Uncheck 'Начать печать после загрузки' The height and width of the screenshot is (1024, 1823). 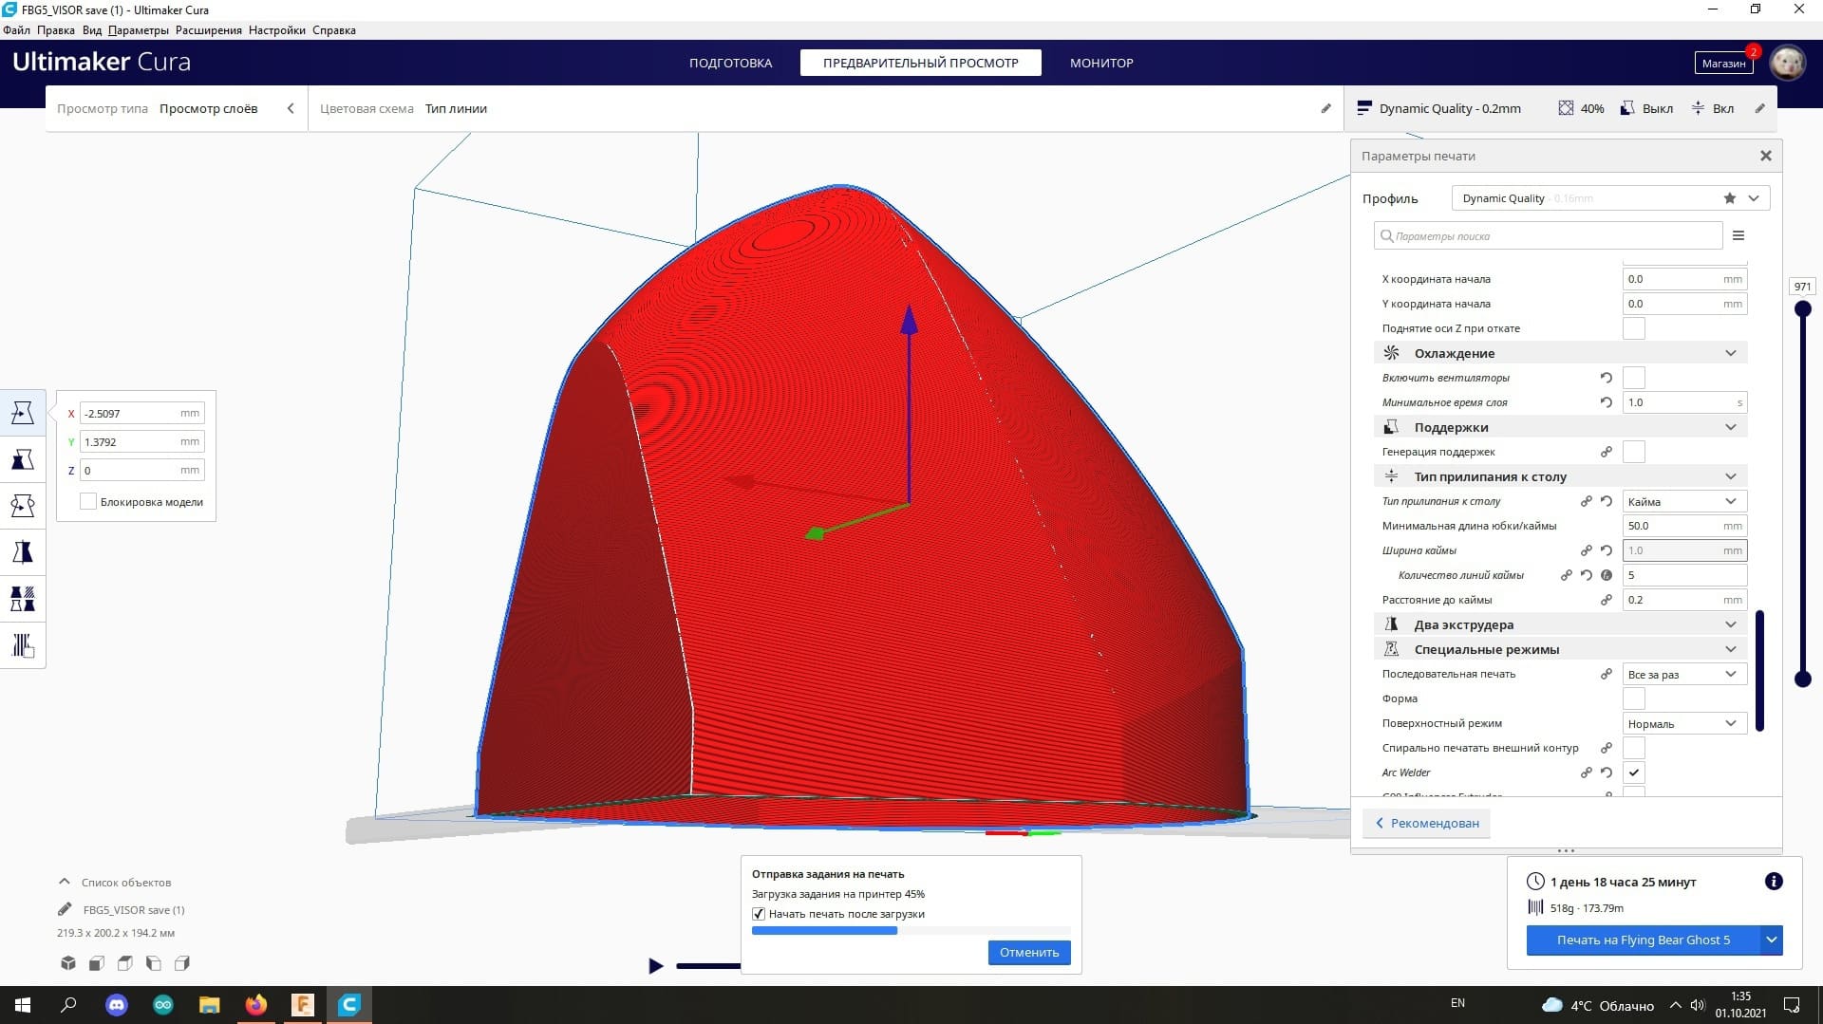[x=759, y=914]
